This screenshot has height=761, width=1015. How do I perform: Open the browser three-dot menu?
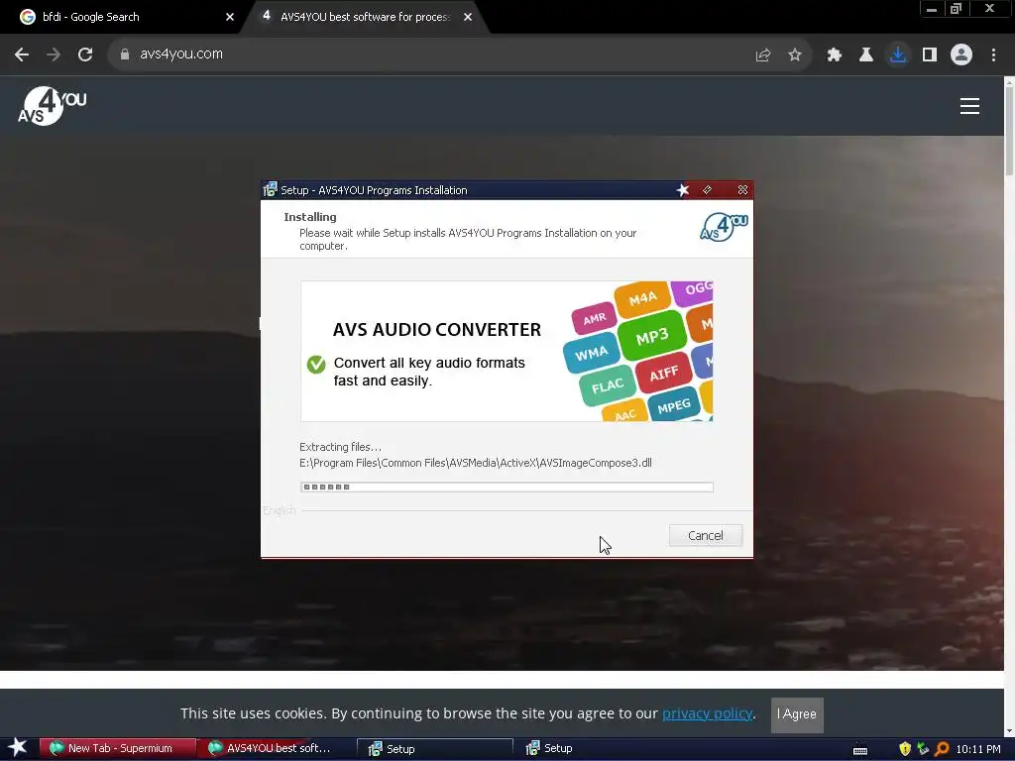coord(993,55)
